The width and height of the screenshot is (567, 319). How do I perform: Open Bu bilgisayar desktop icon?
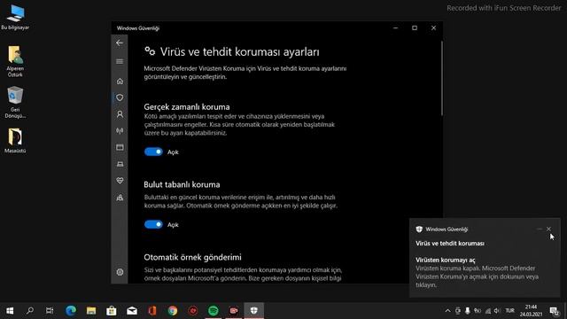coord(15,17)
